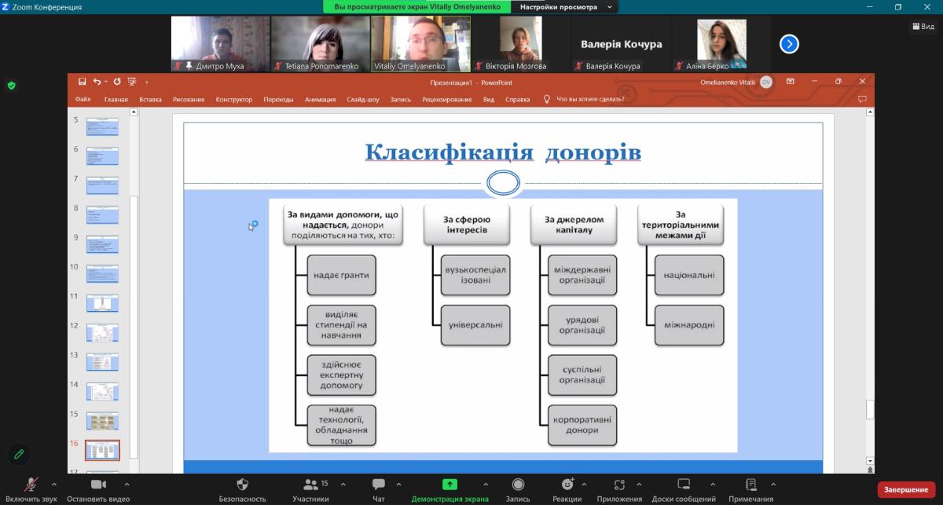This screenshot has height=505, width=943.
Task: Toggle the Stop Video camera button
Action: tap(98, 485)
